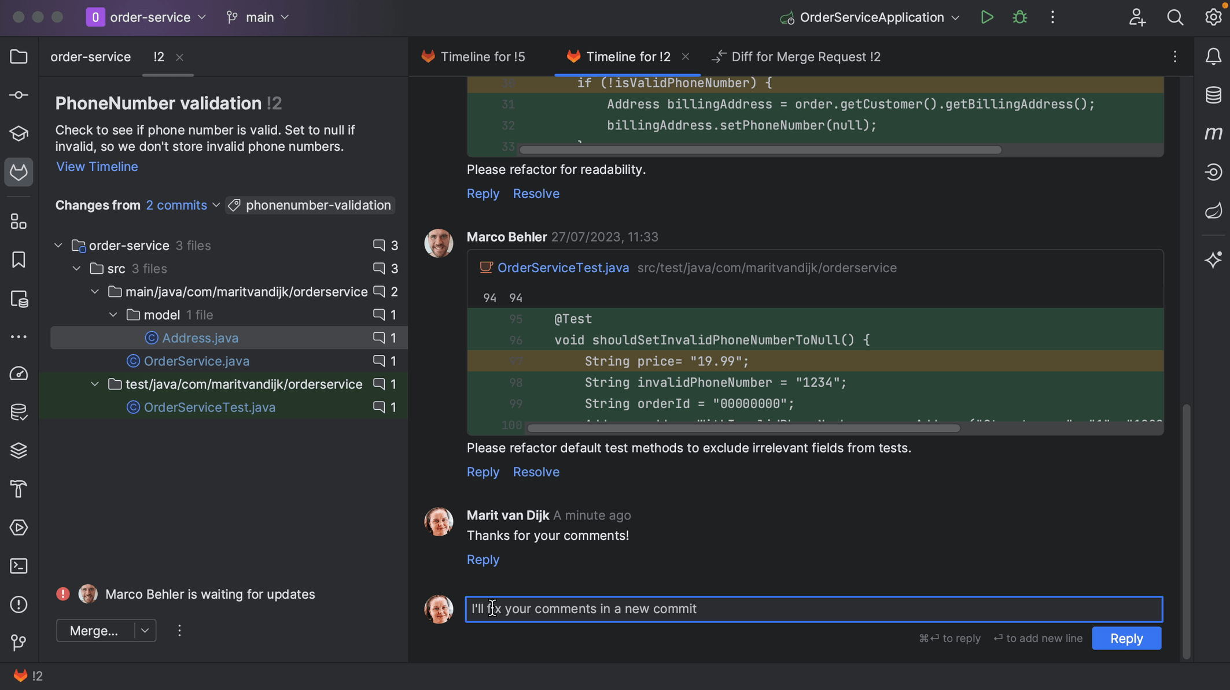Start debugging with the bug icon
Screen dimensions: 1230x690
[1019, 17]
